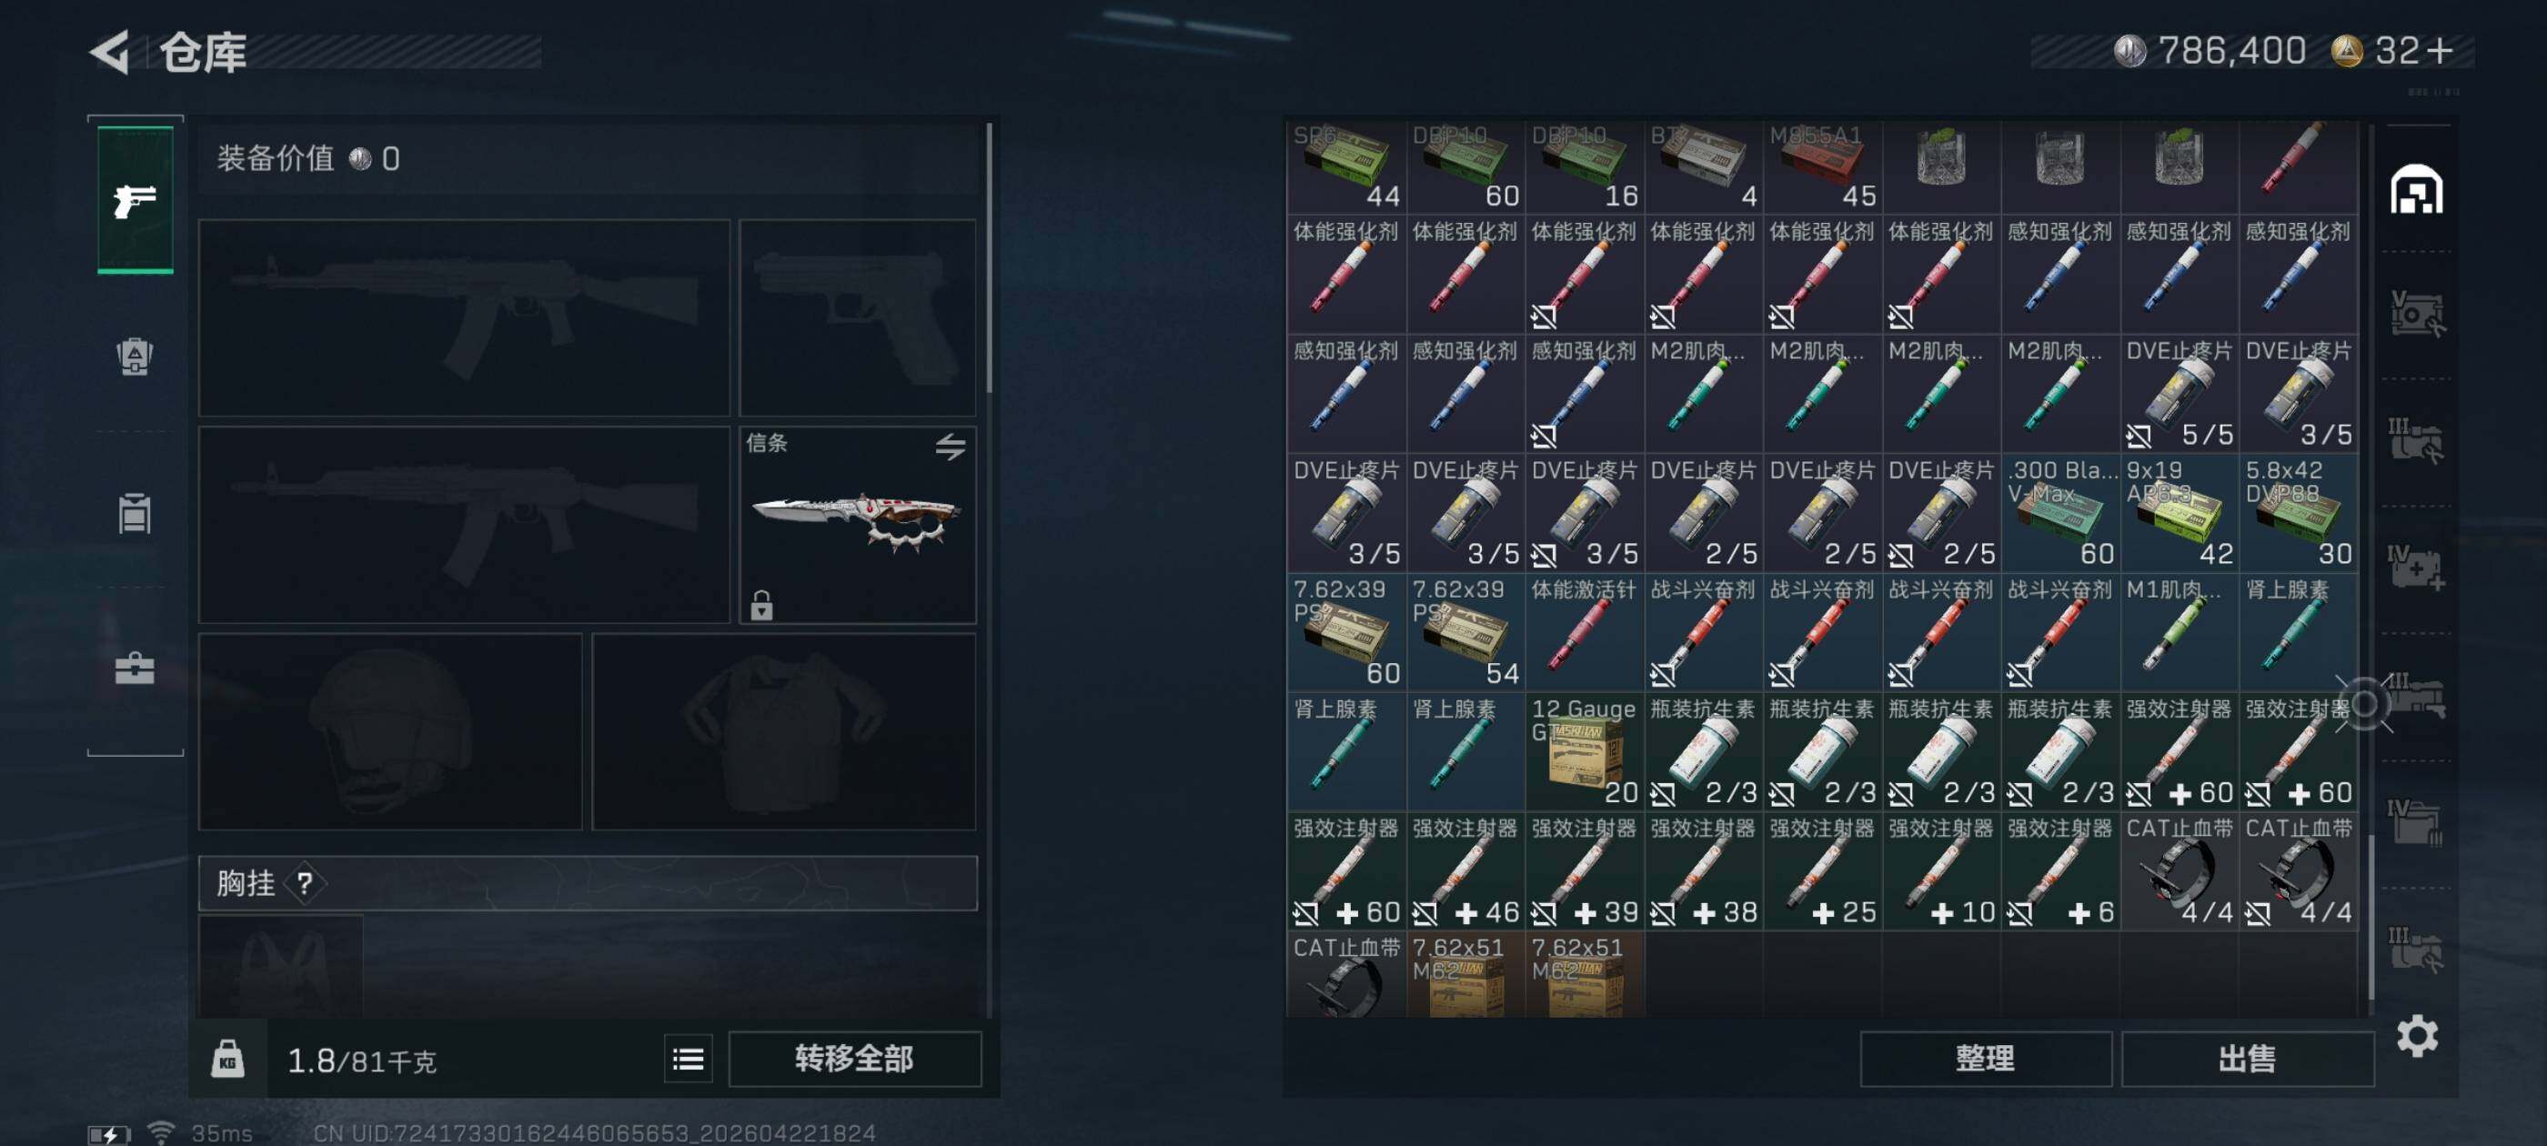This screenshot has width=2547, height=1146.
Task: Select the pistol weapons tab icon
Action: pos(136,200)
